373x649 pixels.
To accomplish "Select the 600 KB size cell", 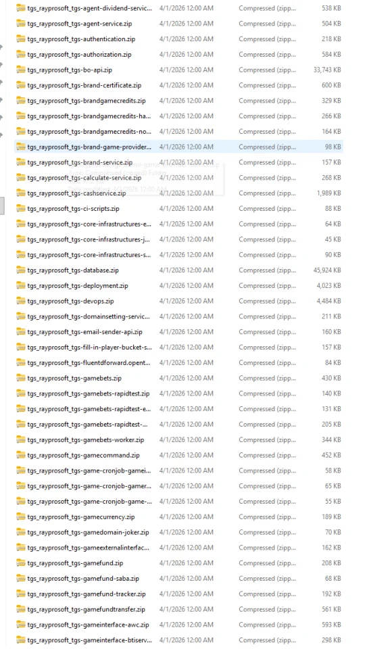I will (x=331, y=85).
